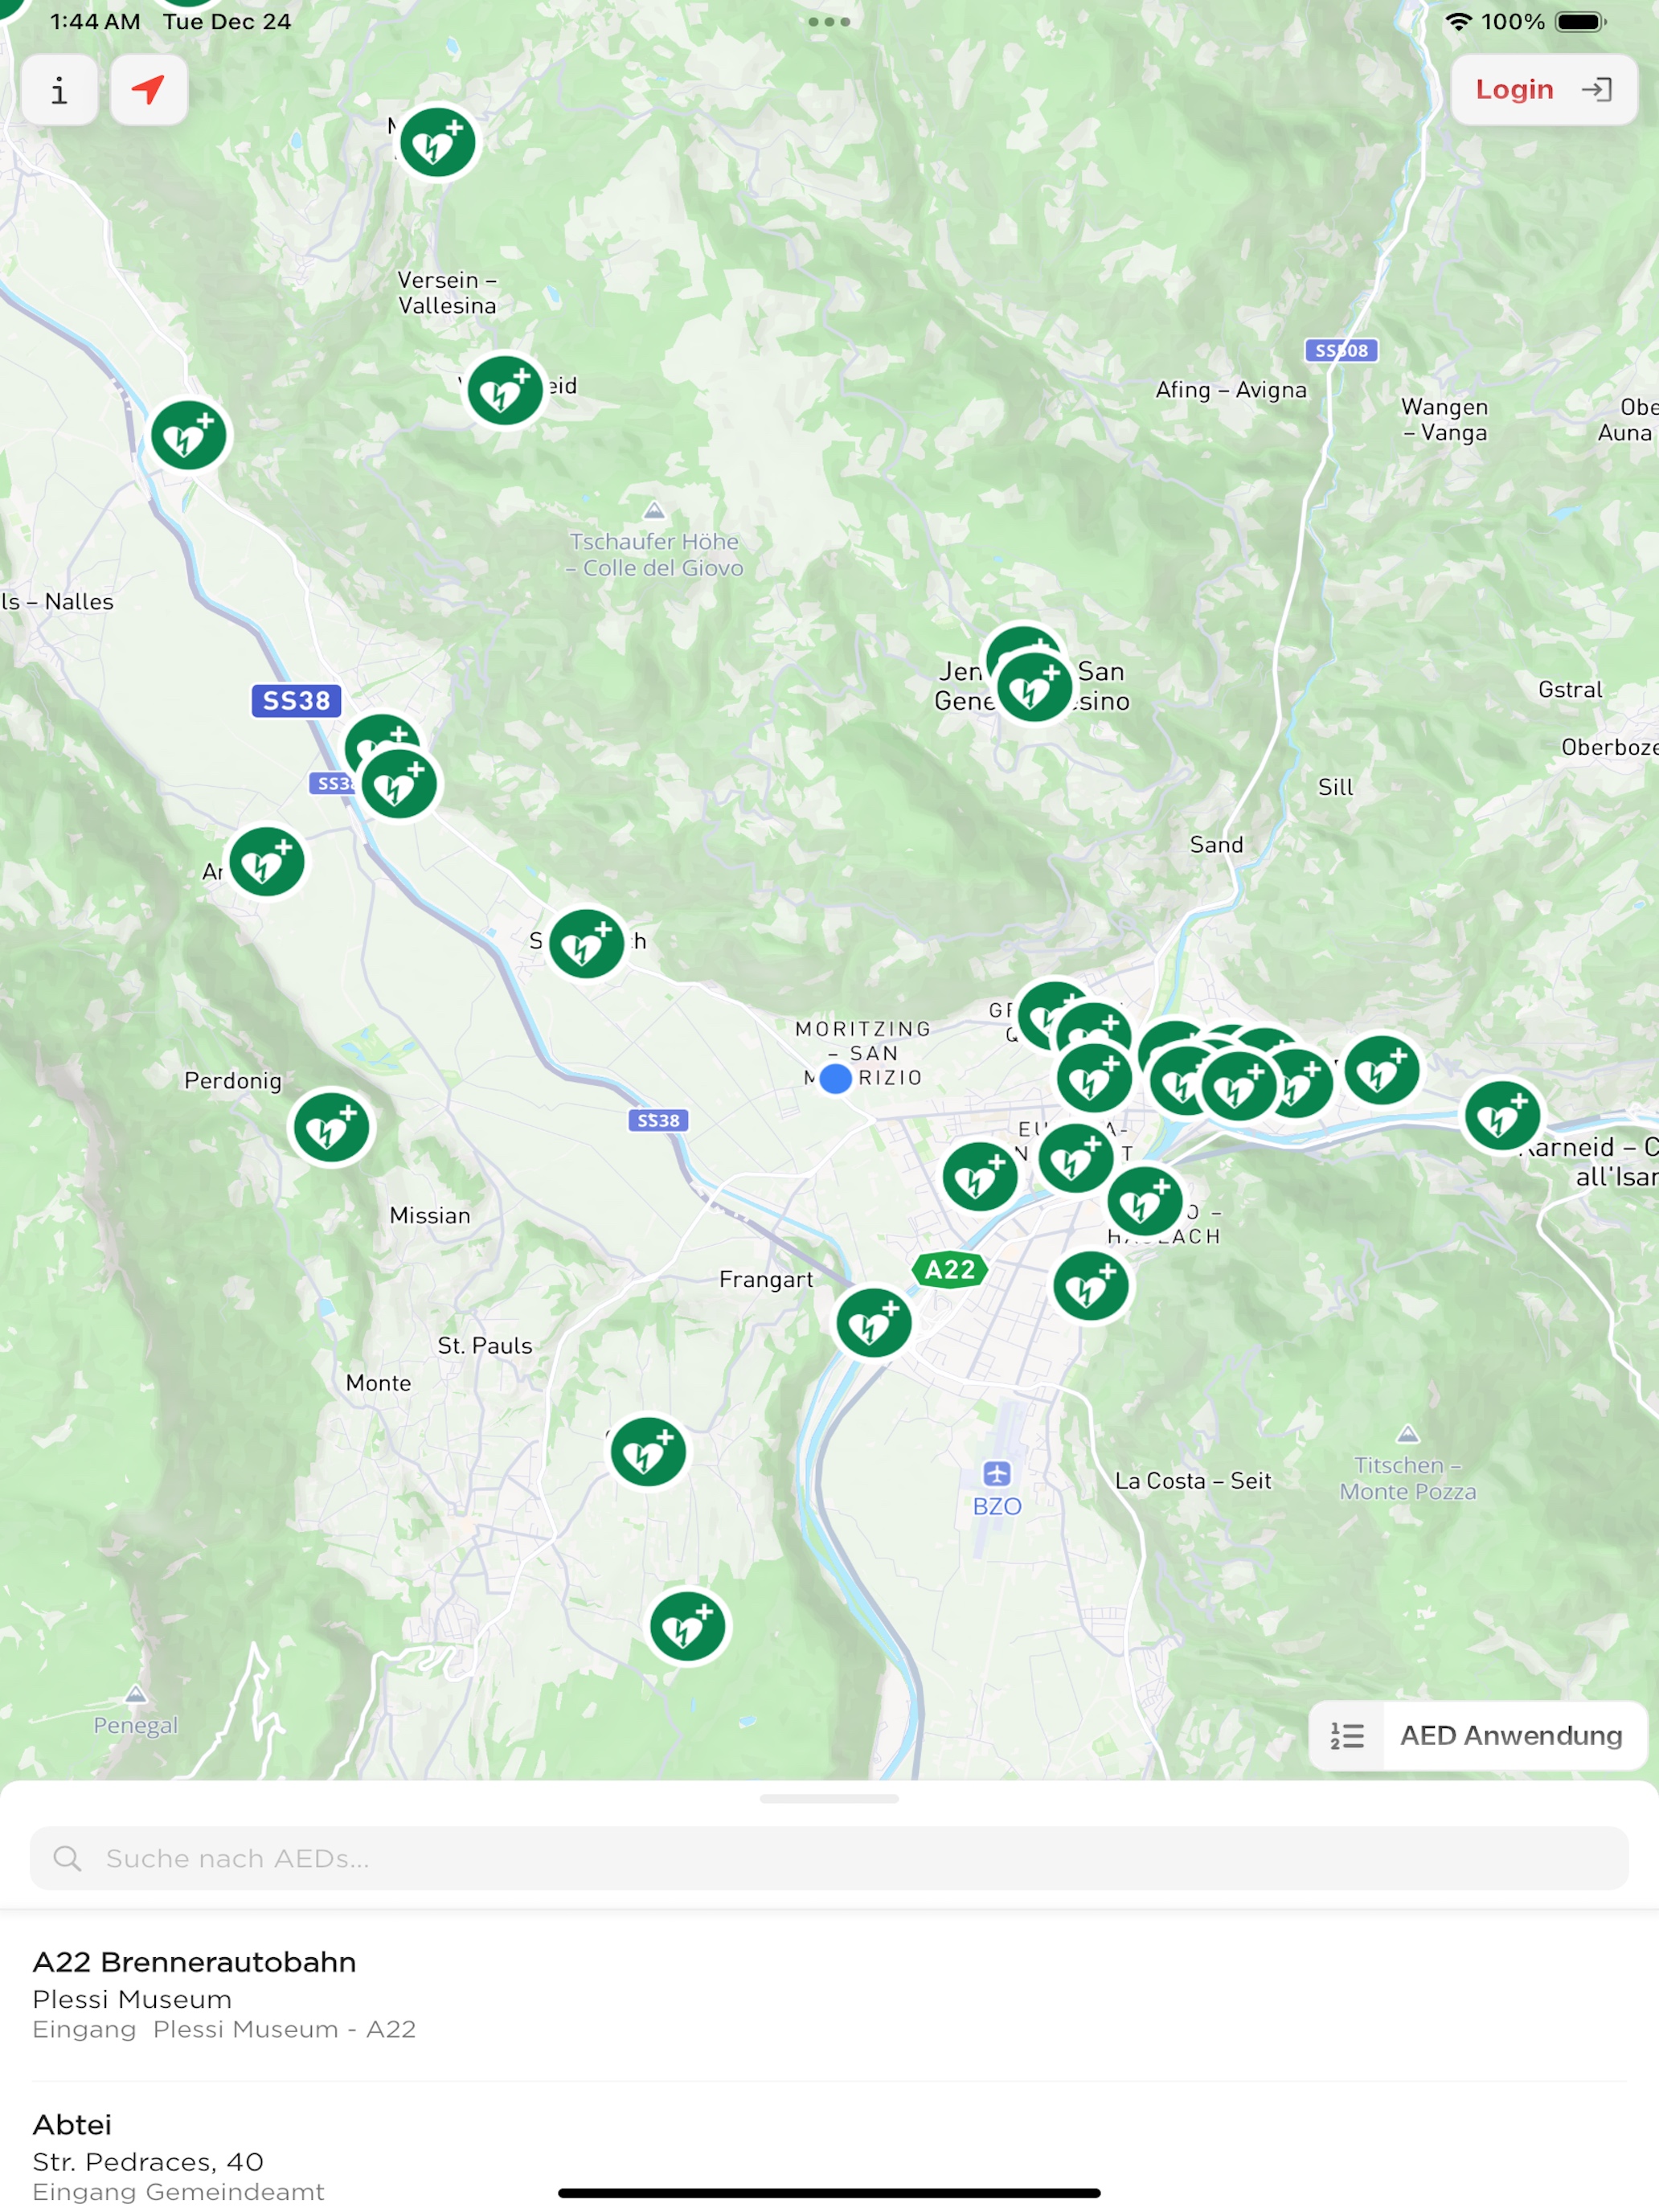Tap the BZO airport icon
Viewport: 1659px width, 2212px height.
997,1474
